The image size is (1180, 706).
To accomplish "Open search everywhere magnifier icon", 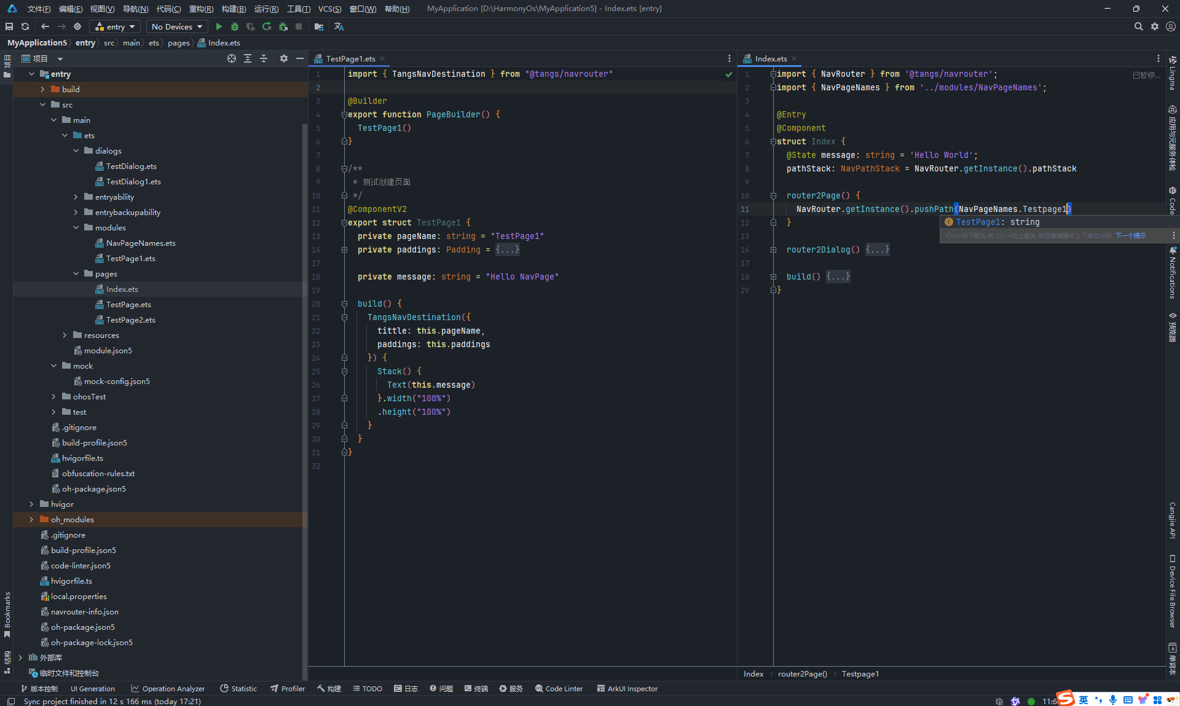I will pyautogui.click(x=1138, y=26).
